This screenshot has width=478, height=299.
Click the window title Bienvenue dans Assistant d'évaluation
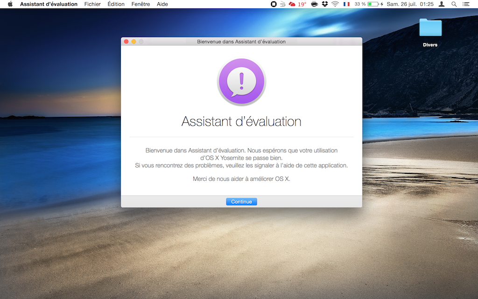[x=241, y=42]
